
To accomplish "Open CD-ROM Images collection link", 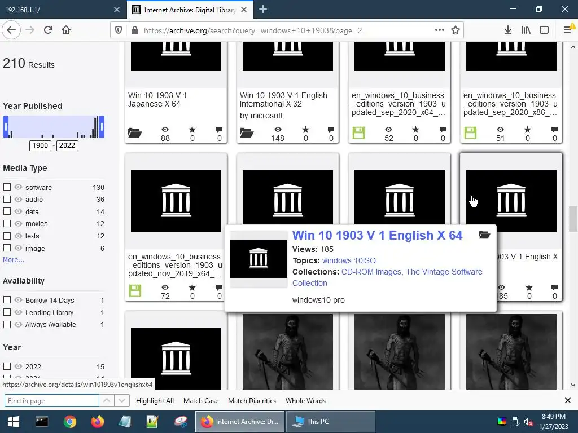I will pyautogui.click(x=371, y=272).
